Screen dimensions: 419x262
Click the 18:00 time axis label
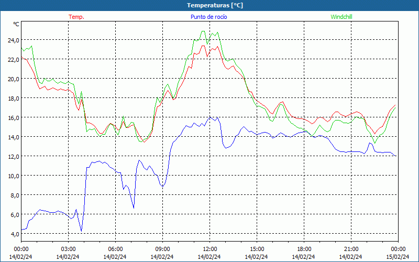tap(304, 249)
